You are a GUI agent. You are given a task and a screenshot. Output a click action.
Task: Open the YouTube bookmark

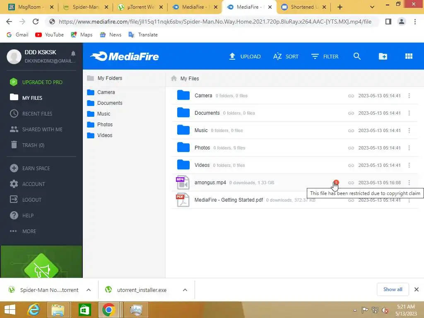[x=50, y=35]
